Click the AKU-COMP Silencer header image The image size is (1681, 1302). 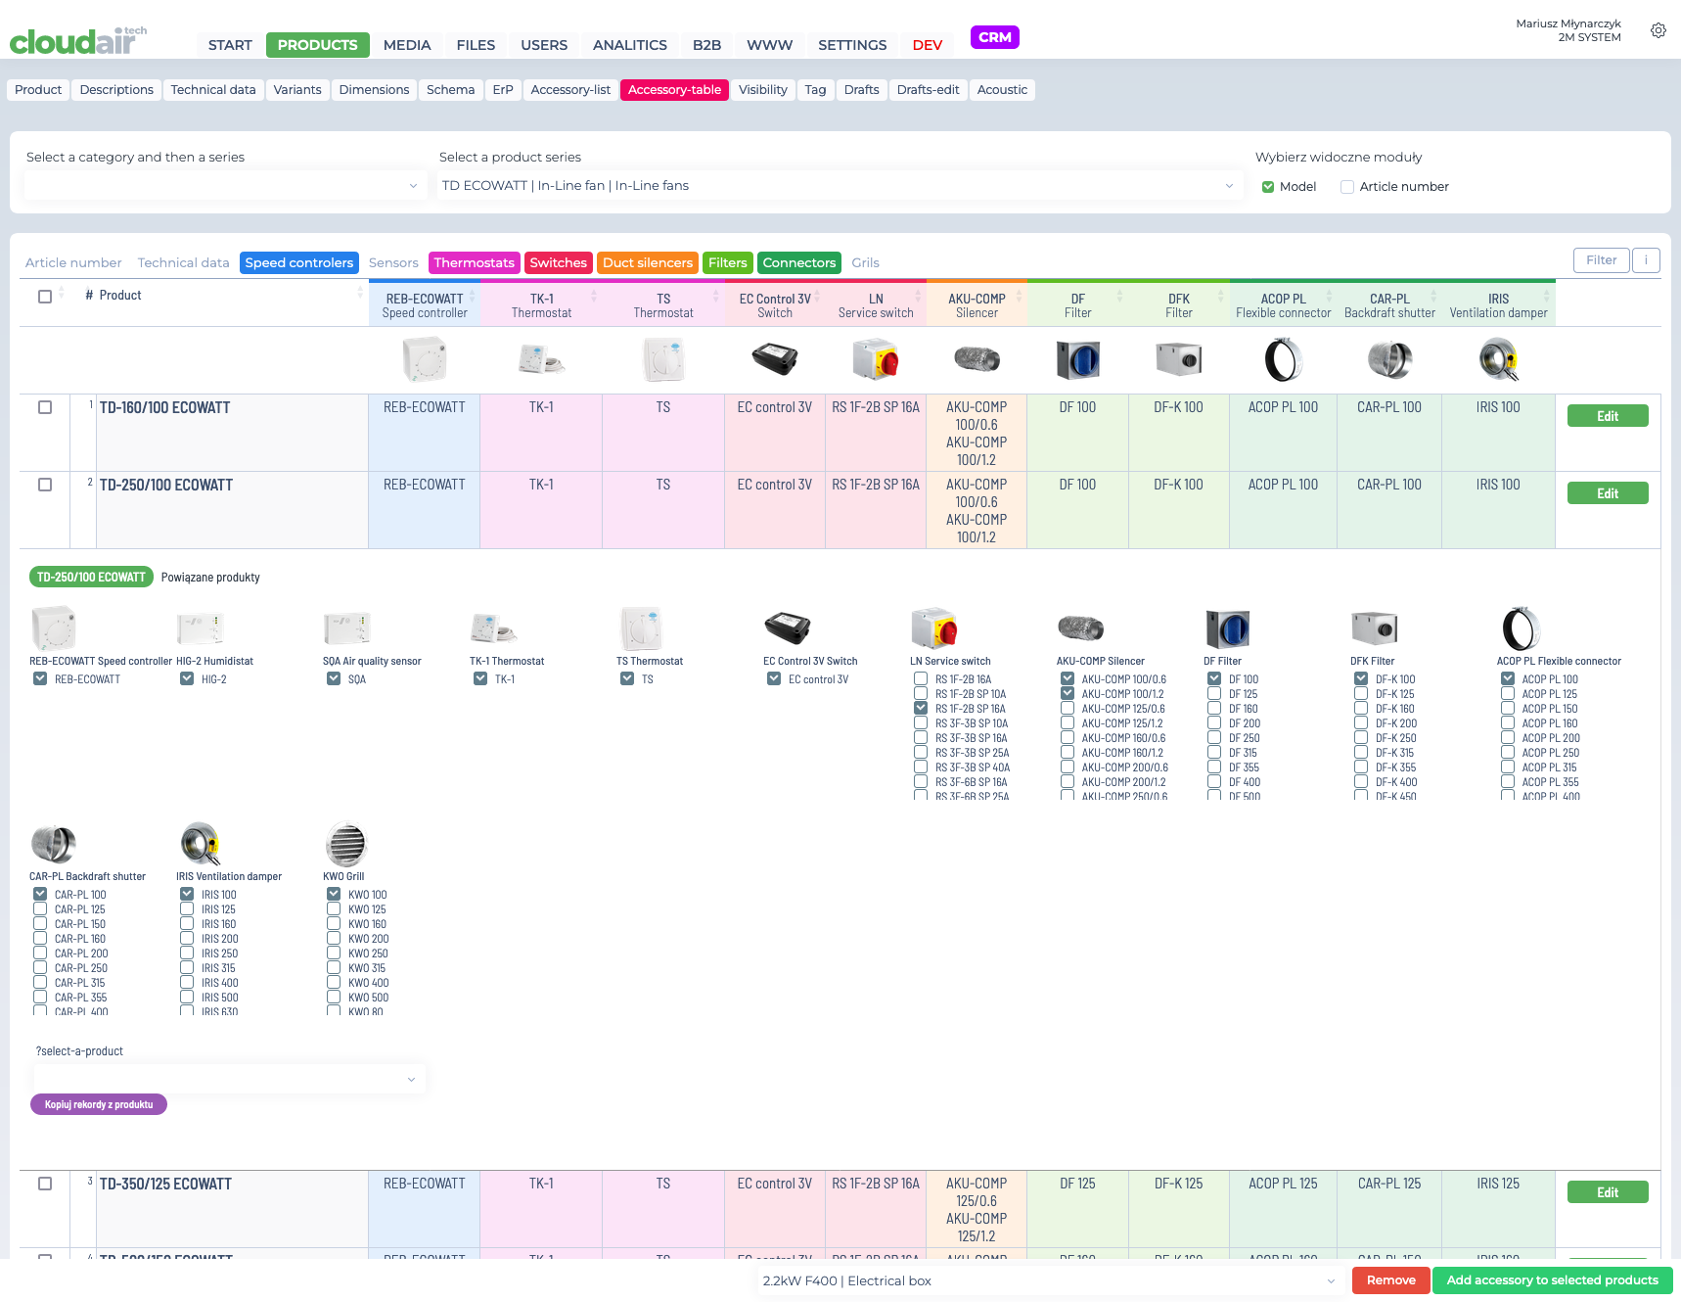[x=977, y=359]
